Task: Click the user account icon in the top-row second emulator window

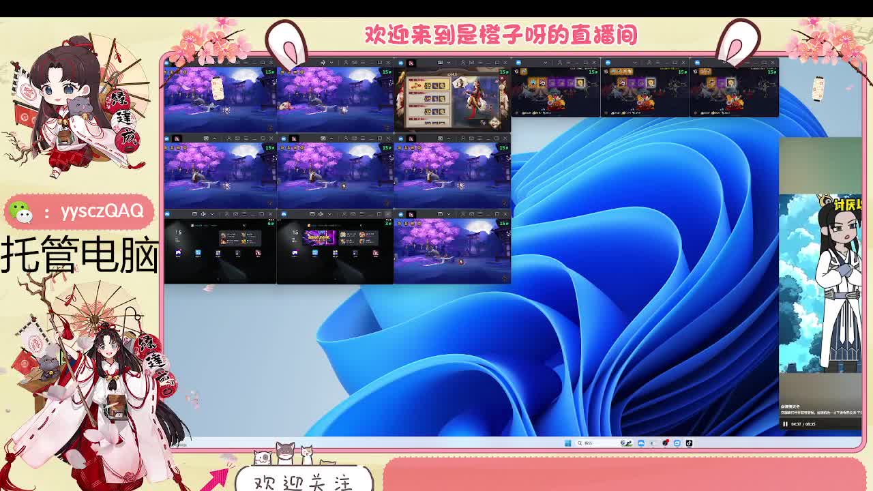Action: tap(346, 62)
